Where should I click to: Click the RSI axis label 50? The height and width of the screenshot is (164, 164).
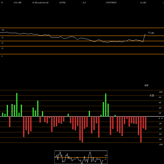pyautogui.click(x=2, y=43)
